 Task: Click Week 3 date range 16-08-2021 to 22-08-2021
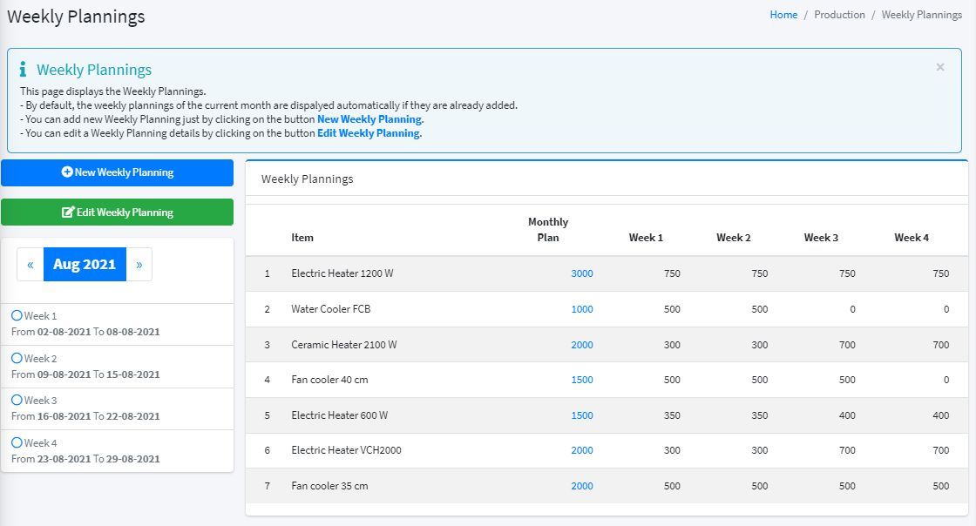pos(85,416)
